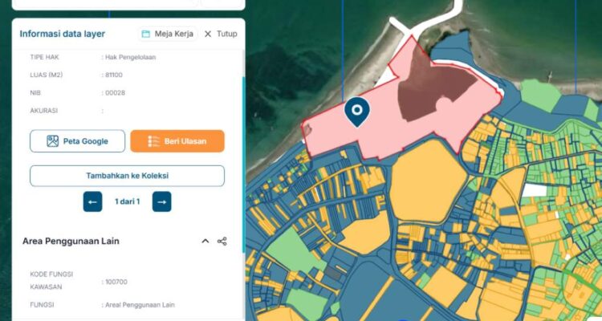The width and height of the screenshot is (602, 321).
Task: Share Area Penggunaan Lain via share icon
Action: (x=222, y=241)
